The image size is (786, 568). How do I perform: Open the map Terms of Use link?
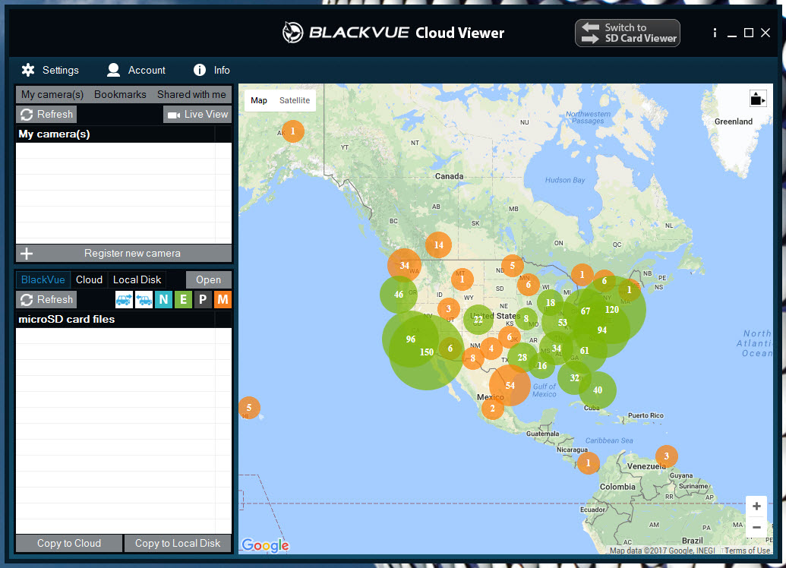point(747,551)
